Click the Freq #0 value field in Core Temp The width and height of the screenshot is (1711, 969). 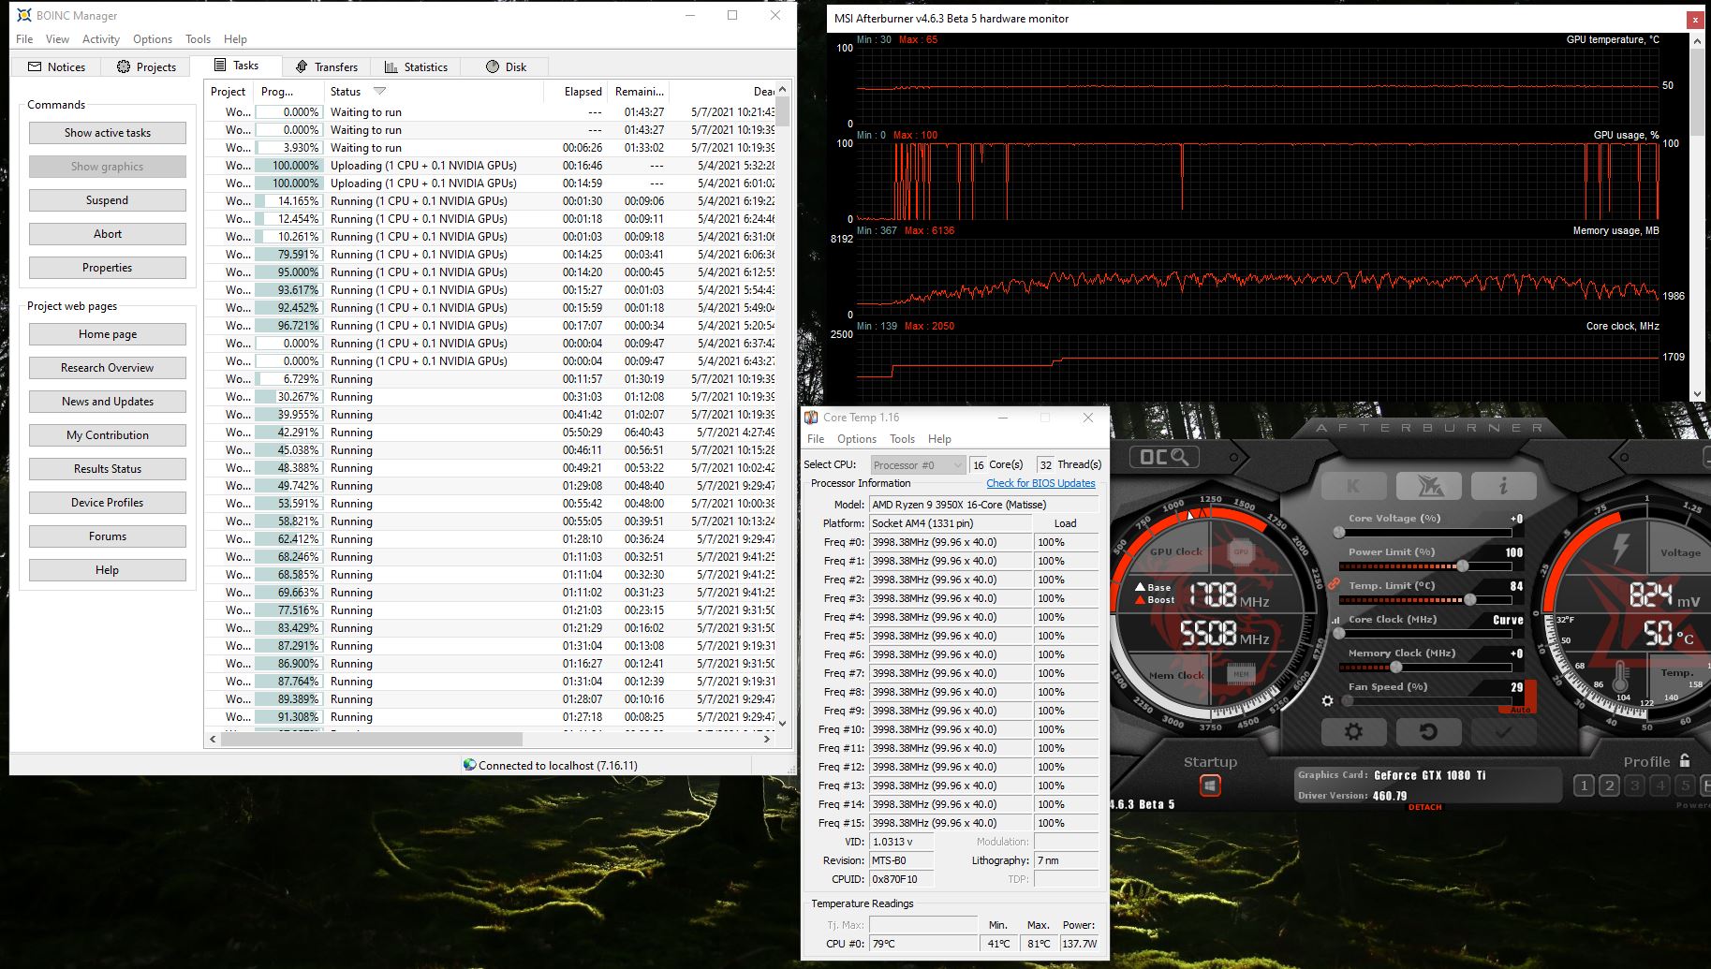951,542
